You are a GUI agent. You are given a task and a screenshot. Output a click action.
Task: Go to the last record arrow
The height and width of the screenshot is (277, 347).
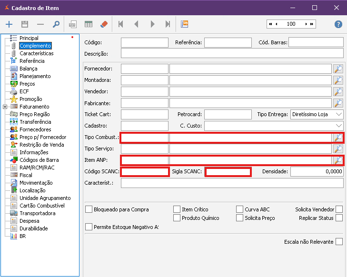coord(168,24)
